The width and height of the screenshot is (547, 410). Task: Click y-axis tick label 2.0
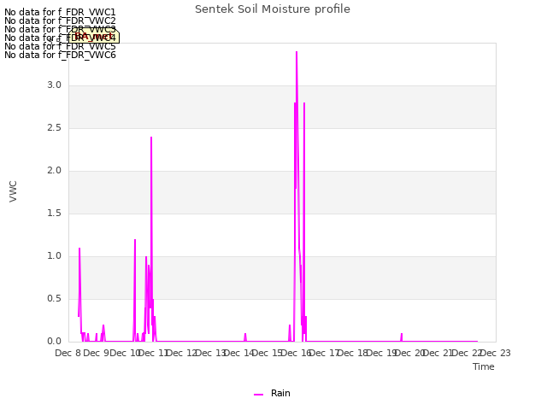click(x=54, y=171)
